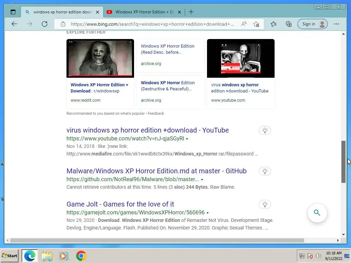Refresh the Bing search page

click(x=45, y=24)
